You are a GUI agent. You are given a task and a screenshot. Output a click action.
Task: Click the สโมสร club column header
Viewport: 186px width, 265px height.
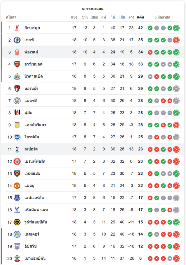(11, 17)
